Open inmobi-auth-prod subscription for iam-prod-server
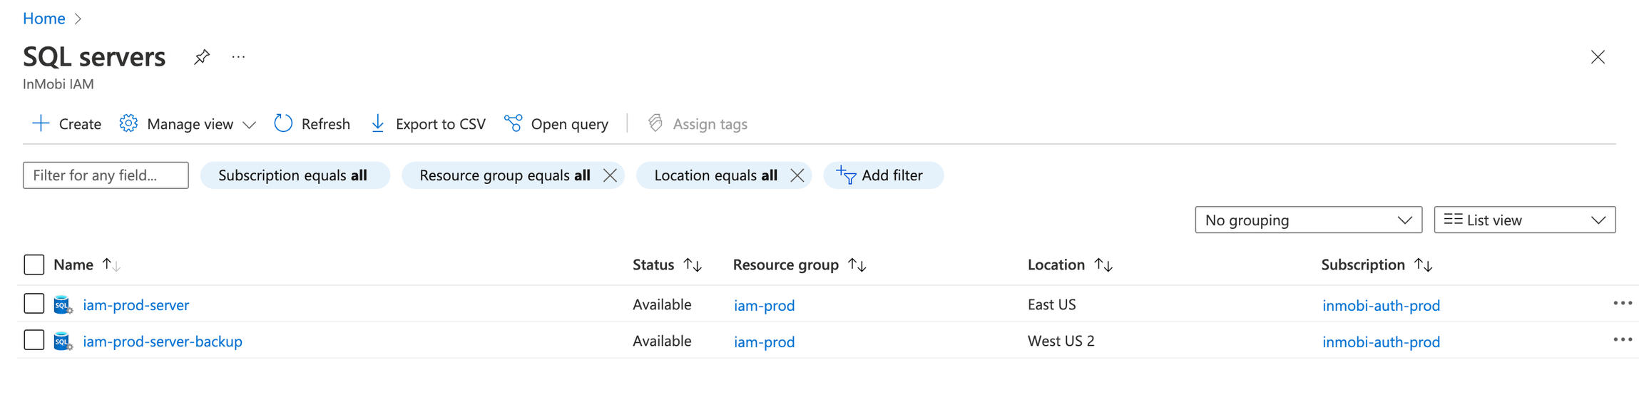The image size is (1639, 395). coord(1381,305)
